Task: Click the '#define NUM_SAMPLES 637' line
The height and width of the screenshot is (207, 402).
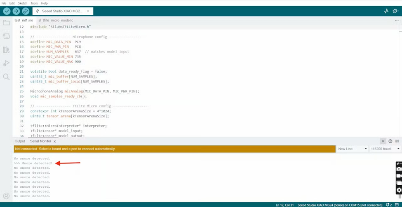Action: [80, 52]
